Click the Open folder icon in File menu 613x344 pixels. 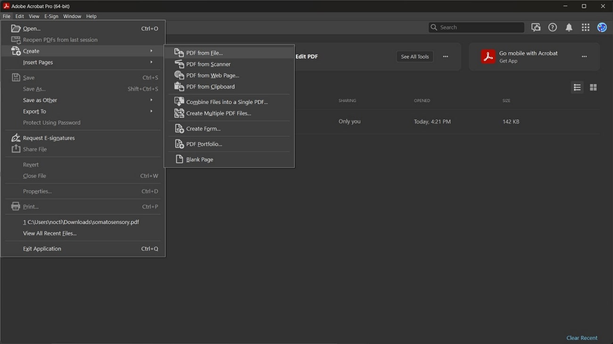(16, 28)
